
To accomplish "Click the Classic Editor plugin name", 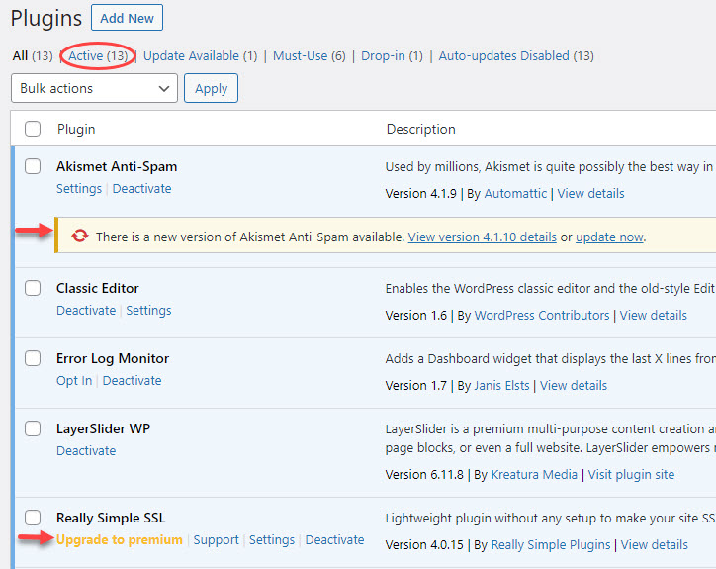I will click(x=98, y=288).
